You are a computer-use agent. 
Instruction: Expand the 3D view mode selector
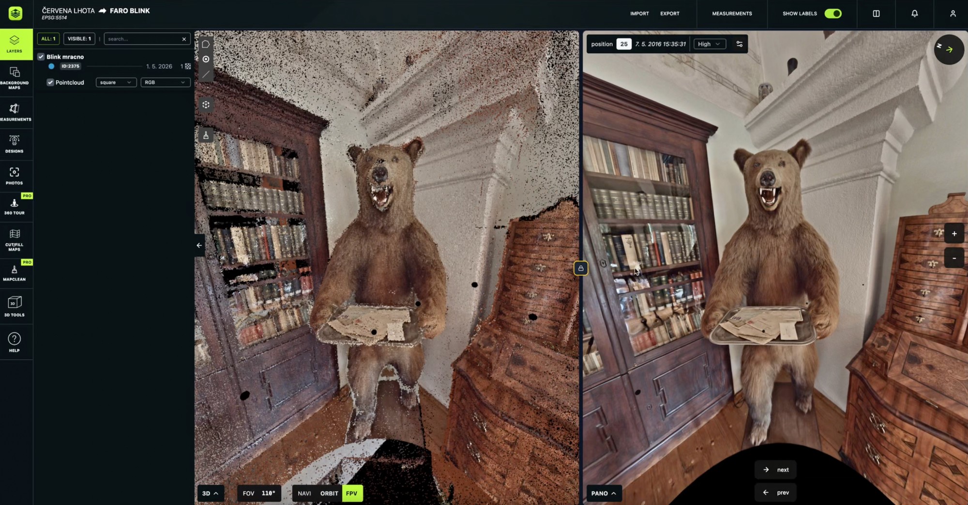coord(211,493)
